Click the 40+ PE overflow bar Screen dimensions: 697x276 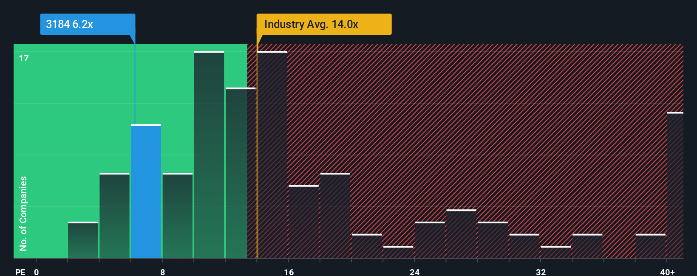[675, 185]
